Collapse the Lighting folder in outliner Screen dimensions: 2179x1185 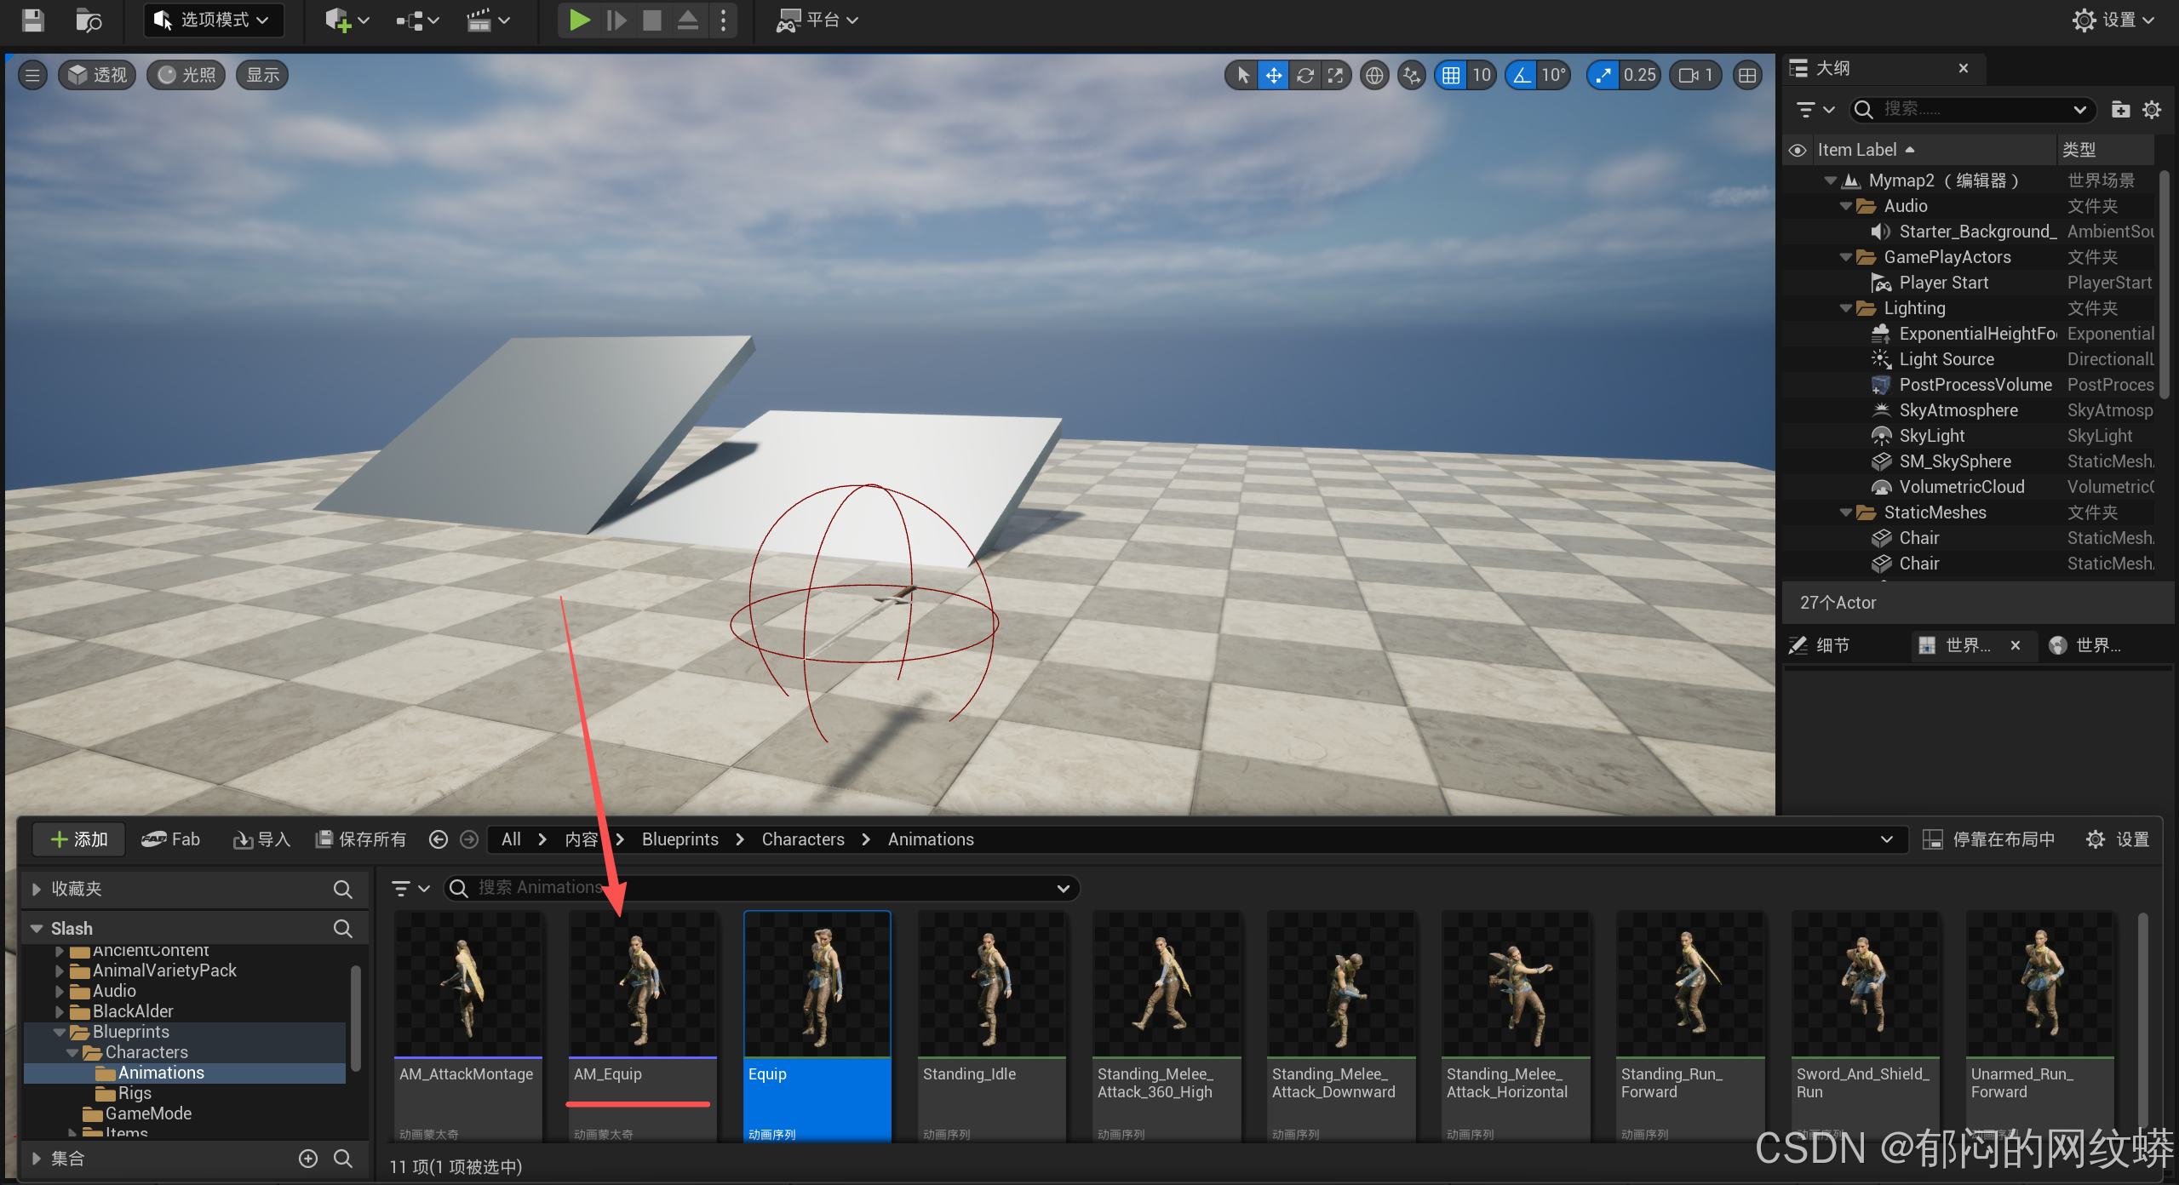(x=1845, y=308)
